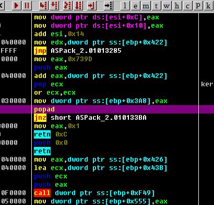
Task: Select 'push eax' below 'mov eax,0x739D'
Action: tap(51, 67)
